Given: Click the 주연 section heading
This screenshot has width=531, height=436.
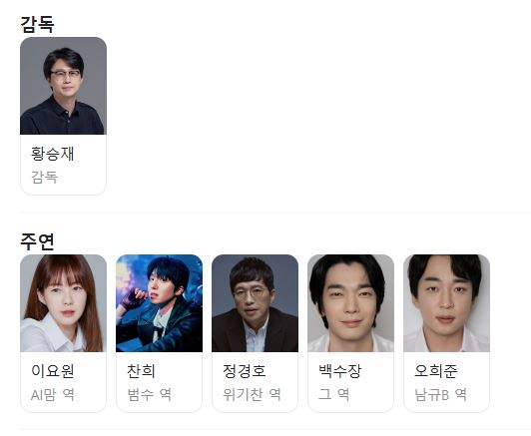Looking at the screenshot, I should (37, 241).
